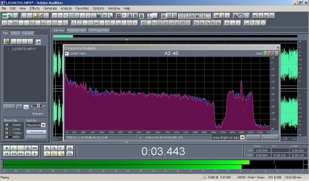309x181 pixels.
Task: Switch to Effects tab in left panel
Action: point(16,33)
